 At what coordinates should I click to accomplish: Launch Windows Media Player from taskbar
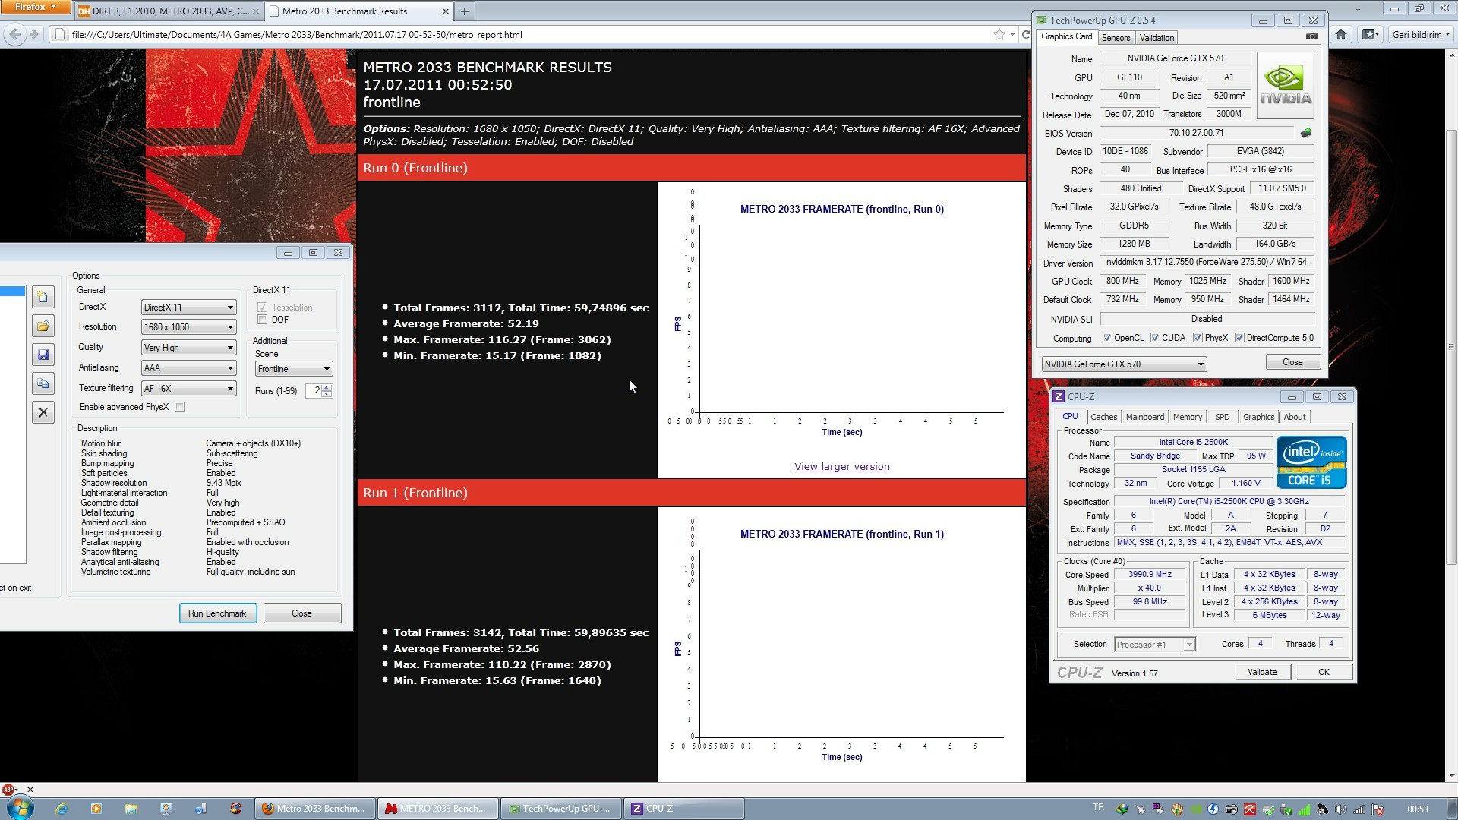(x=96, y=809)
